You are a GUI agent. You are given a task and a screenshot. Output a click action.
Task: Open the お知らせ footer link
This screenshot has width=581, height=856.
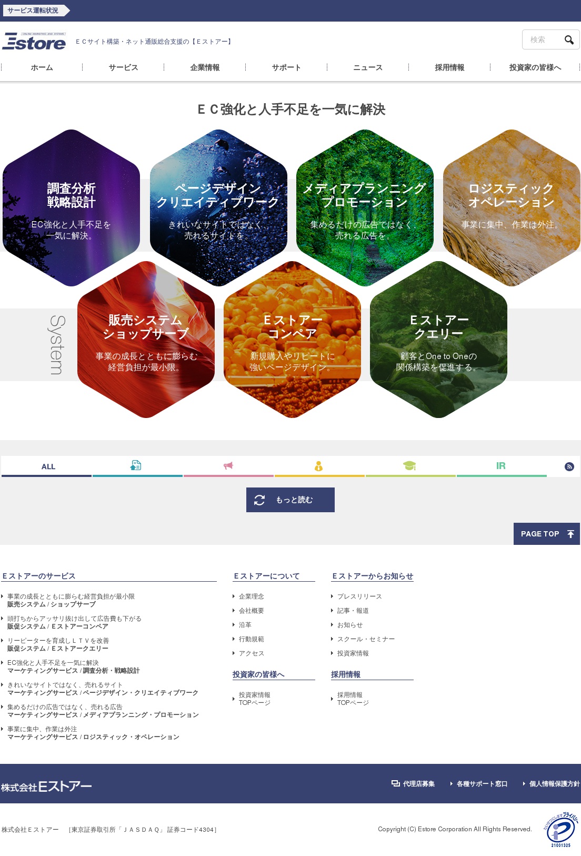click(350, 625)
